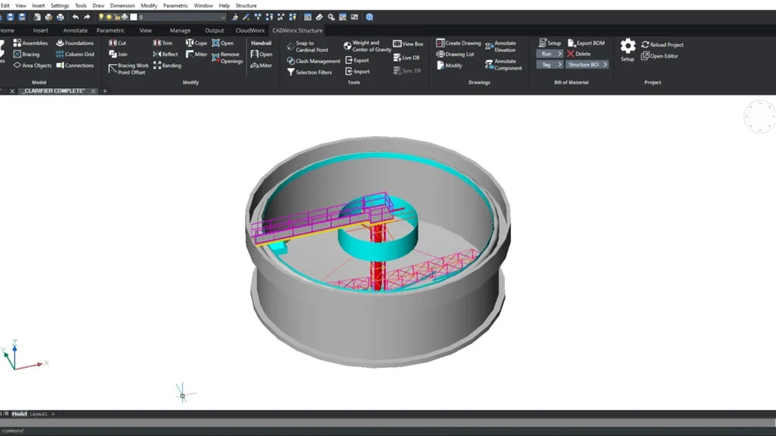Open the Dimension menu
This screenshot has width=776, height=436.
pyautogui.click(x=122, y=5)
